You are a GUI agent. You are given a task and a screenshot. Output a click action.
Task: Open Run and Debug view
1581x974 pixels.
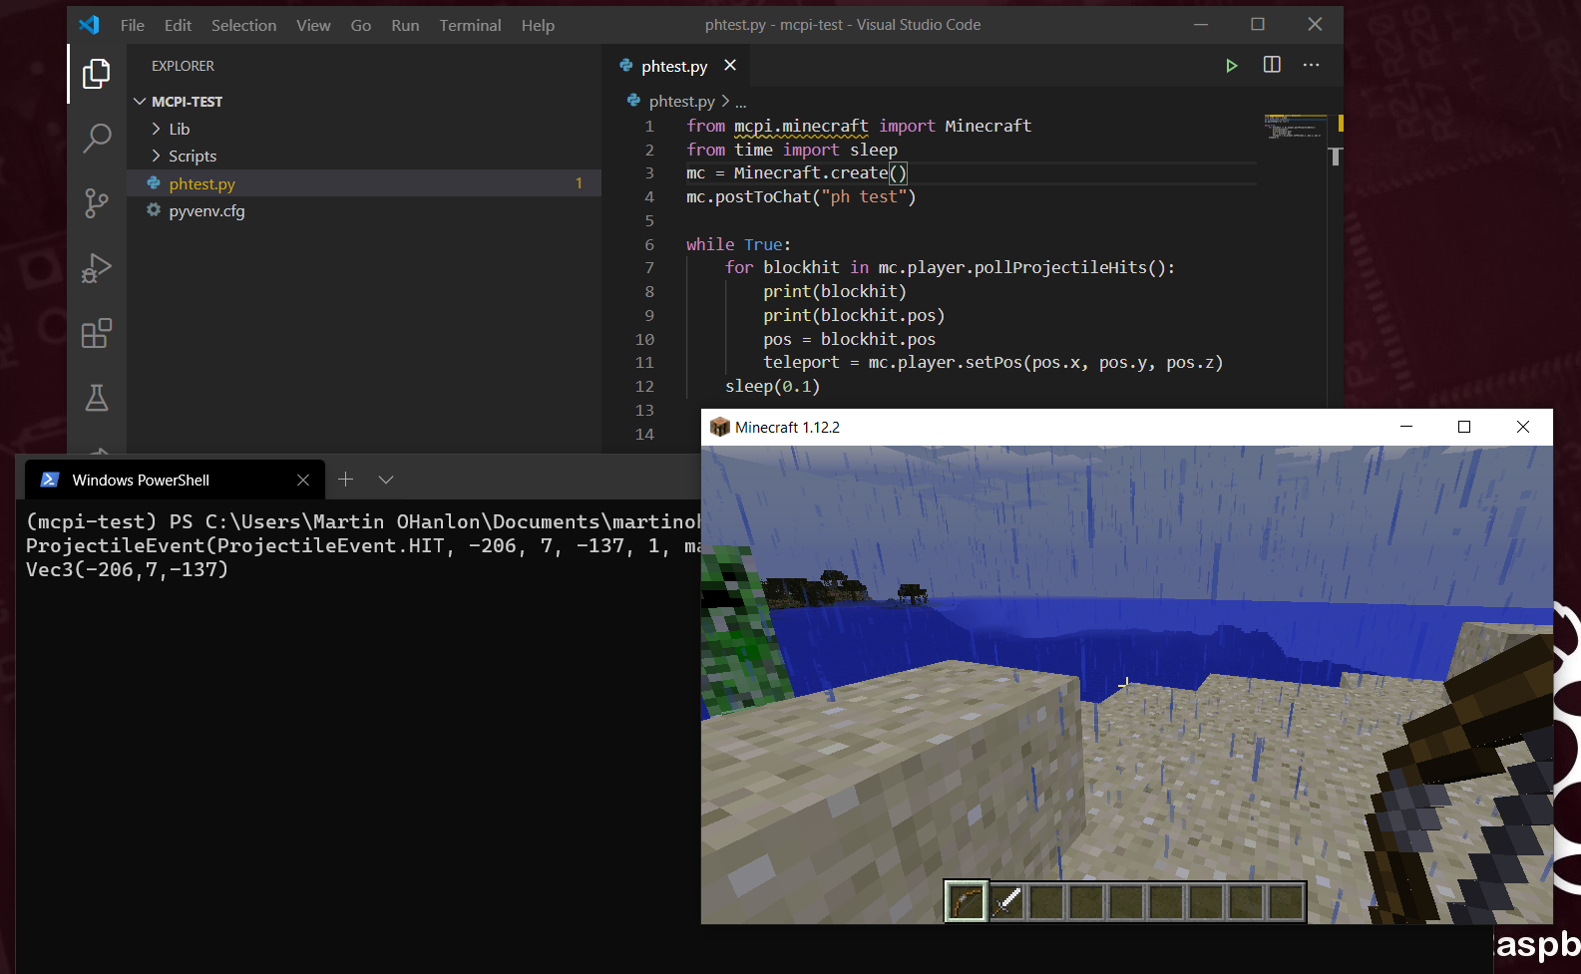[97, 268]
